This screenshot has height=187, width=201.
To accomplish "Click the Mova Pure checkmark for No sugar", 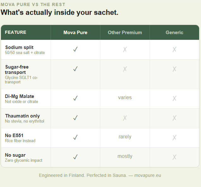I will coord(75,157).
